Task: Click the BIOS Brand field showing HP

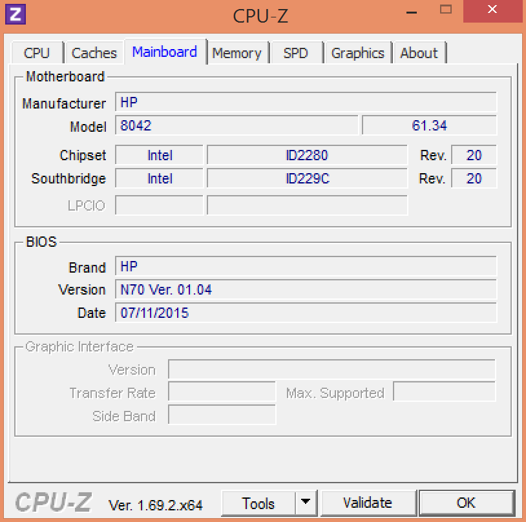Action: tap(306, 266)
